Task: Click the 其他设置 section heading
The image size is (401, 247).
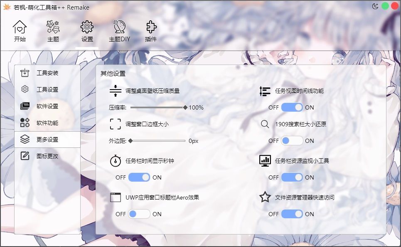Action: click(113, 74)
